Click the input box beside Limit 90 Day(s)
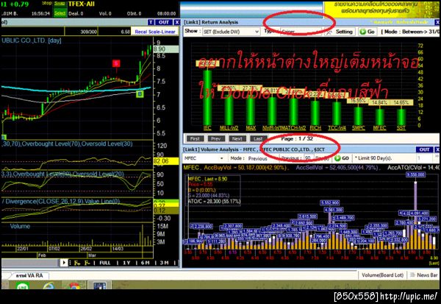The image size is (441, 304). pos(425,158)
